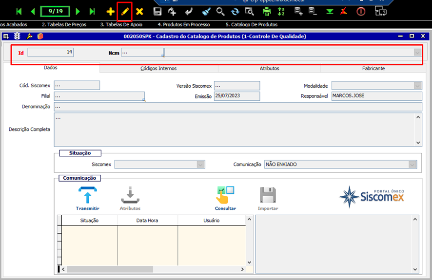
Task: Go to the previous record
Action: pos(33,12)
